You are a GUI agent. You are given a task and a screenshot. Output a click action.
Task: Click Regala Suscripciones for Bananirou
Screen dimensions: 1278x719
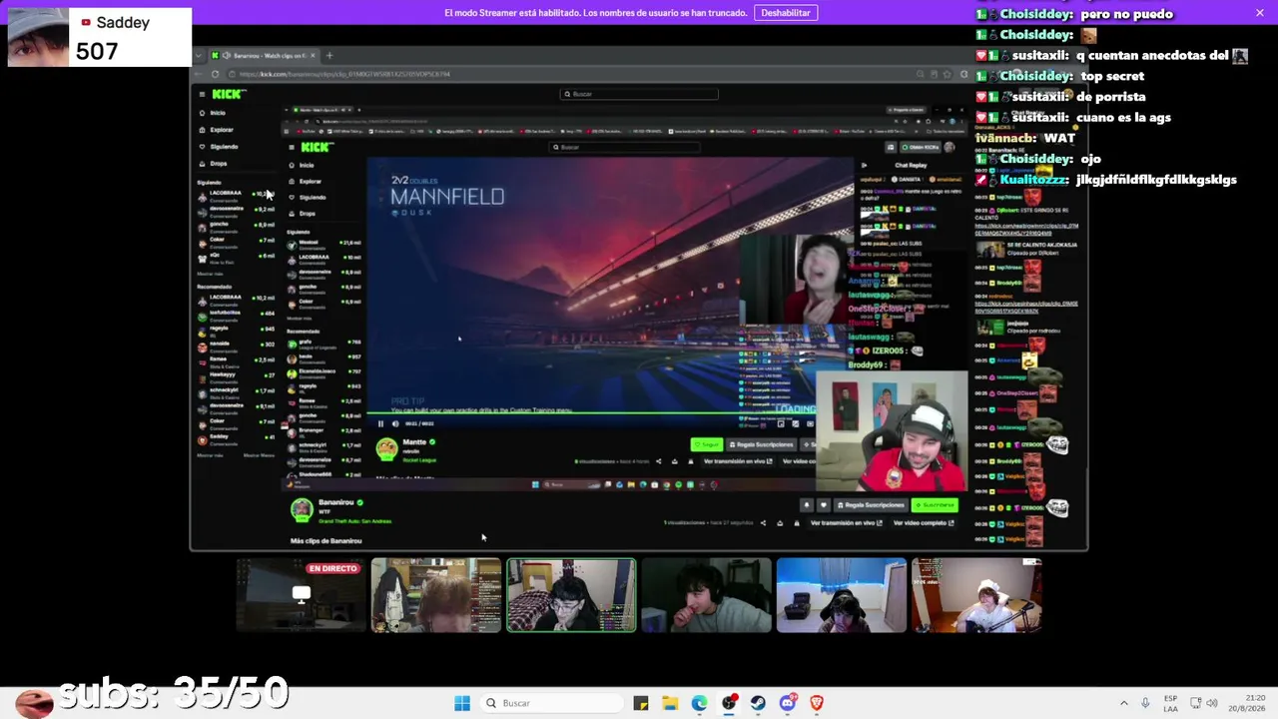(869, 505)
